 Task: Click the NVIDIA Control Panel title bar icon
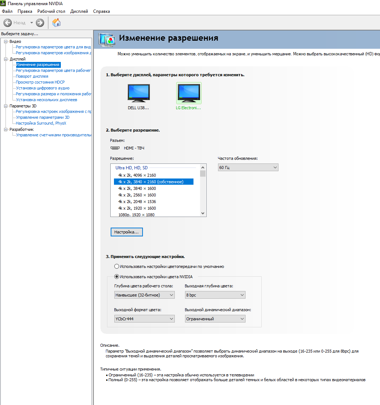(3, 4)
